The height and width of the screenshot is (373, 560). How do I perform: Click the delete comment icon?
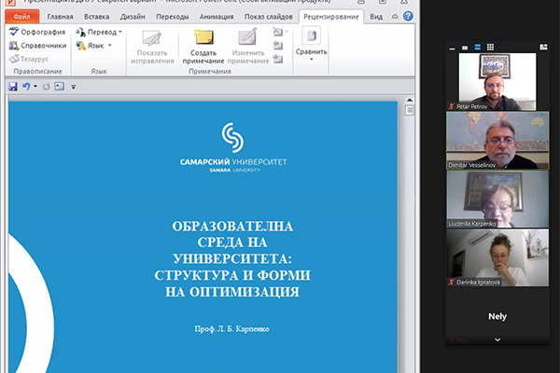tap(278, 32)
